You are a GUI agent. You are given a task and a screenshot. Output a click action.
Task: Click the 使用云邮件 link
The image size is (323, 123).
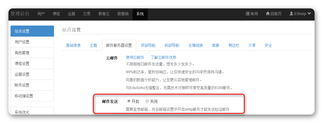tap(135, 57)
